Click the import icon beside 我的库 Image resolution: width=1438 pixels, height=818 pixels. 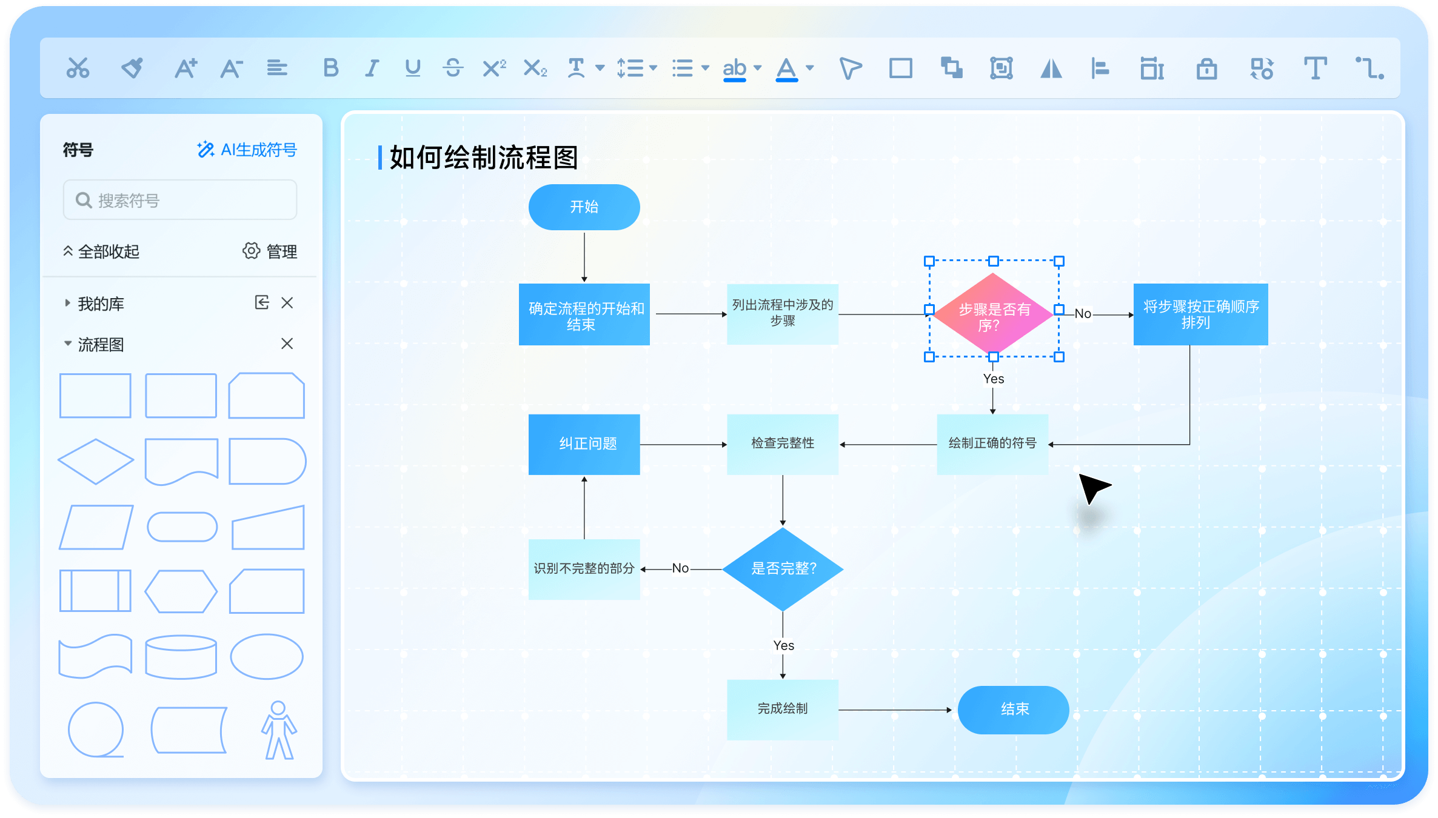point(261,302)
